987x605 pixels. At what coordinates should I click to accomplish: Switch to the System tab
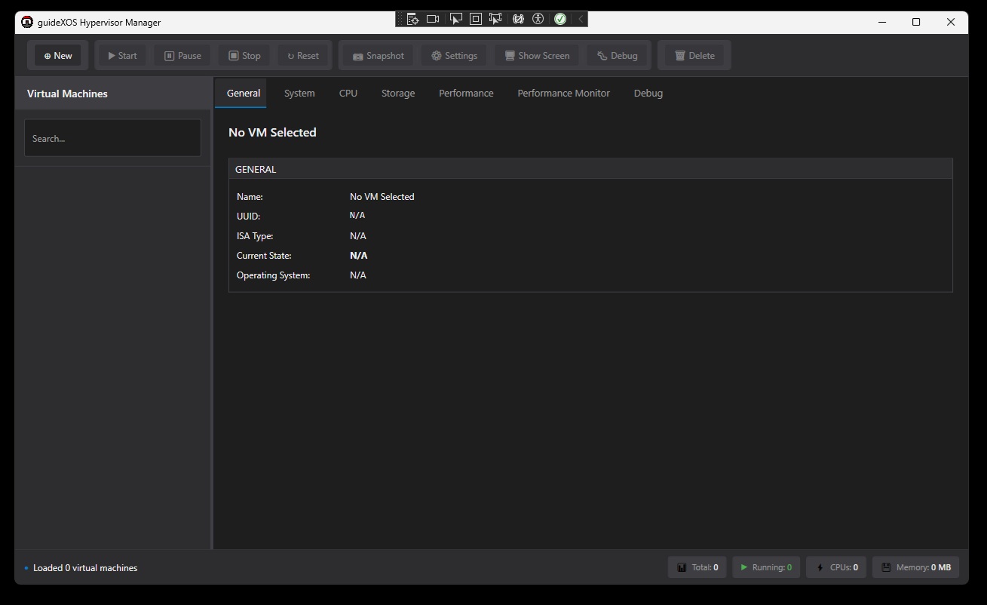click(299, 93)
